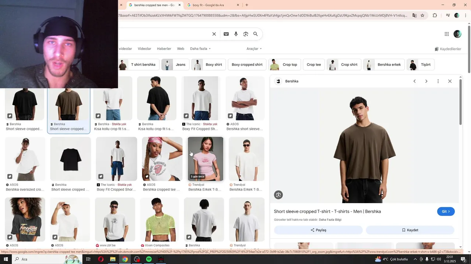Open the Google apps grid
This screenshot has height=264, width=471.
click(x=447, y=34)
